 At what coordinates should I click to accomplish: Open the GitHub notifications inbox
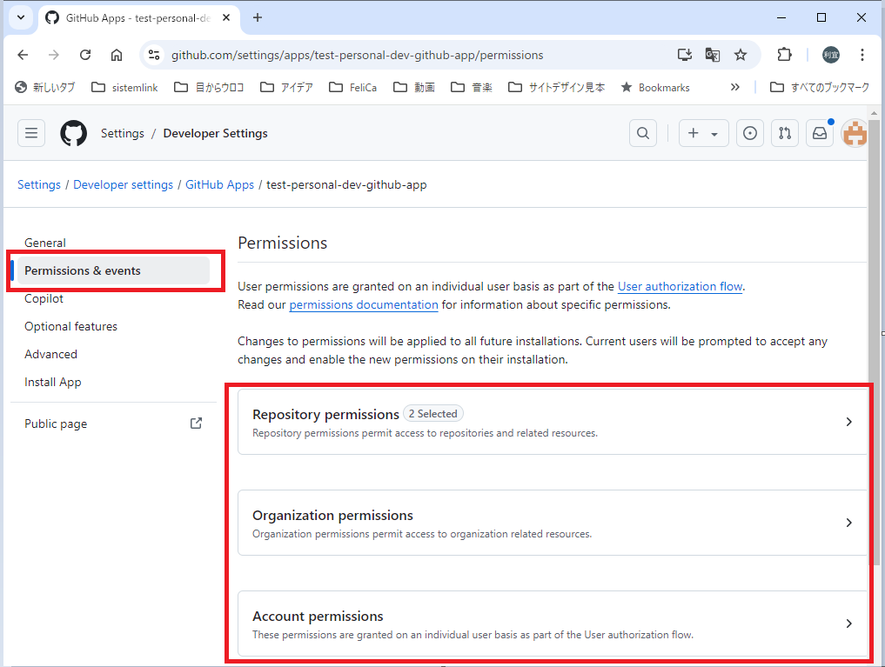click(818, 132)
